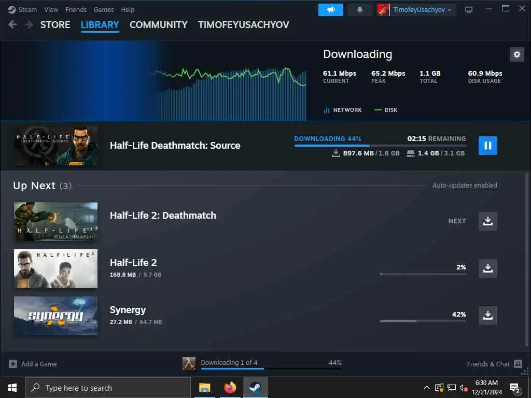
Task: Open the Help menu
Action: pos(128,9)
